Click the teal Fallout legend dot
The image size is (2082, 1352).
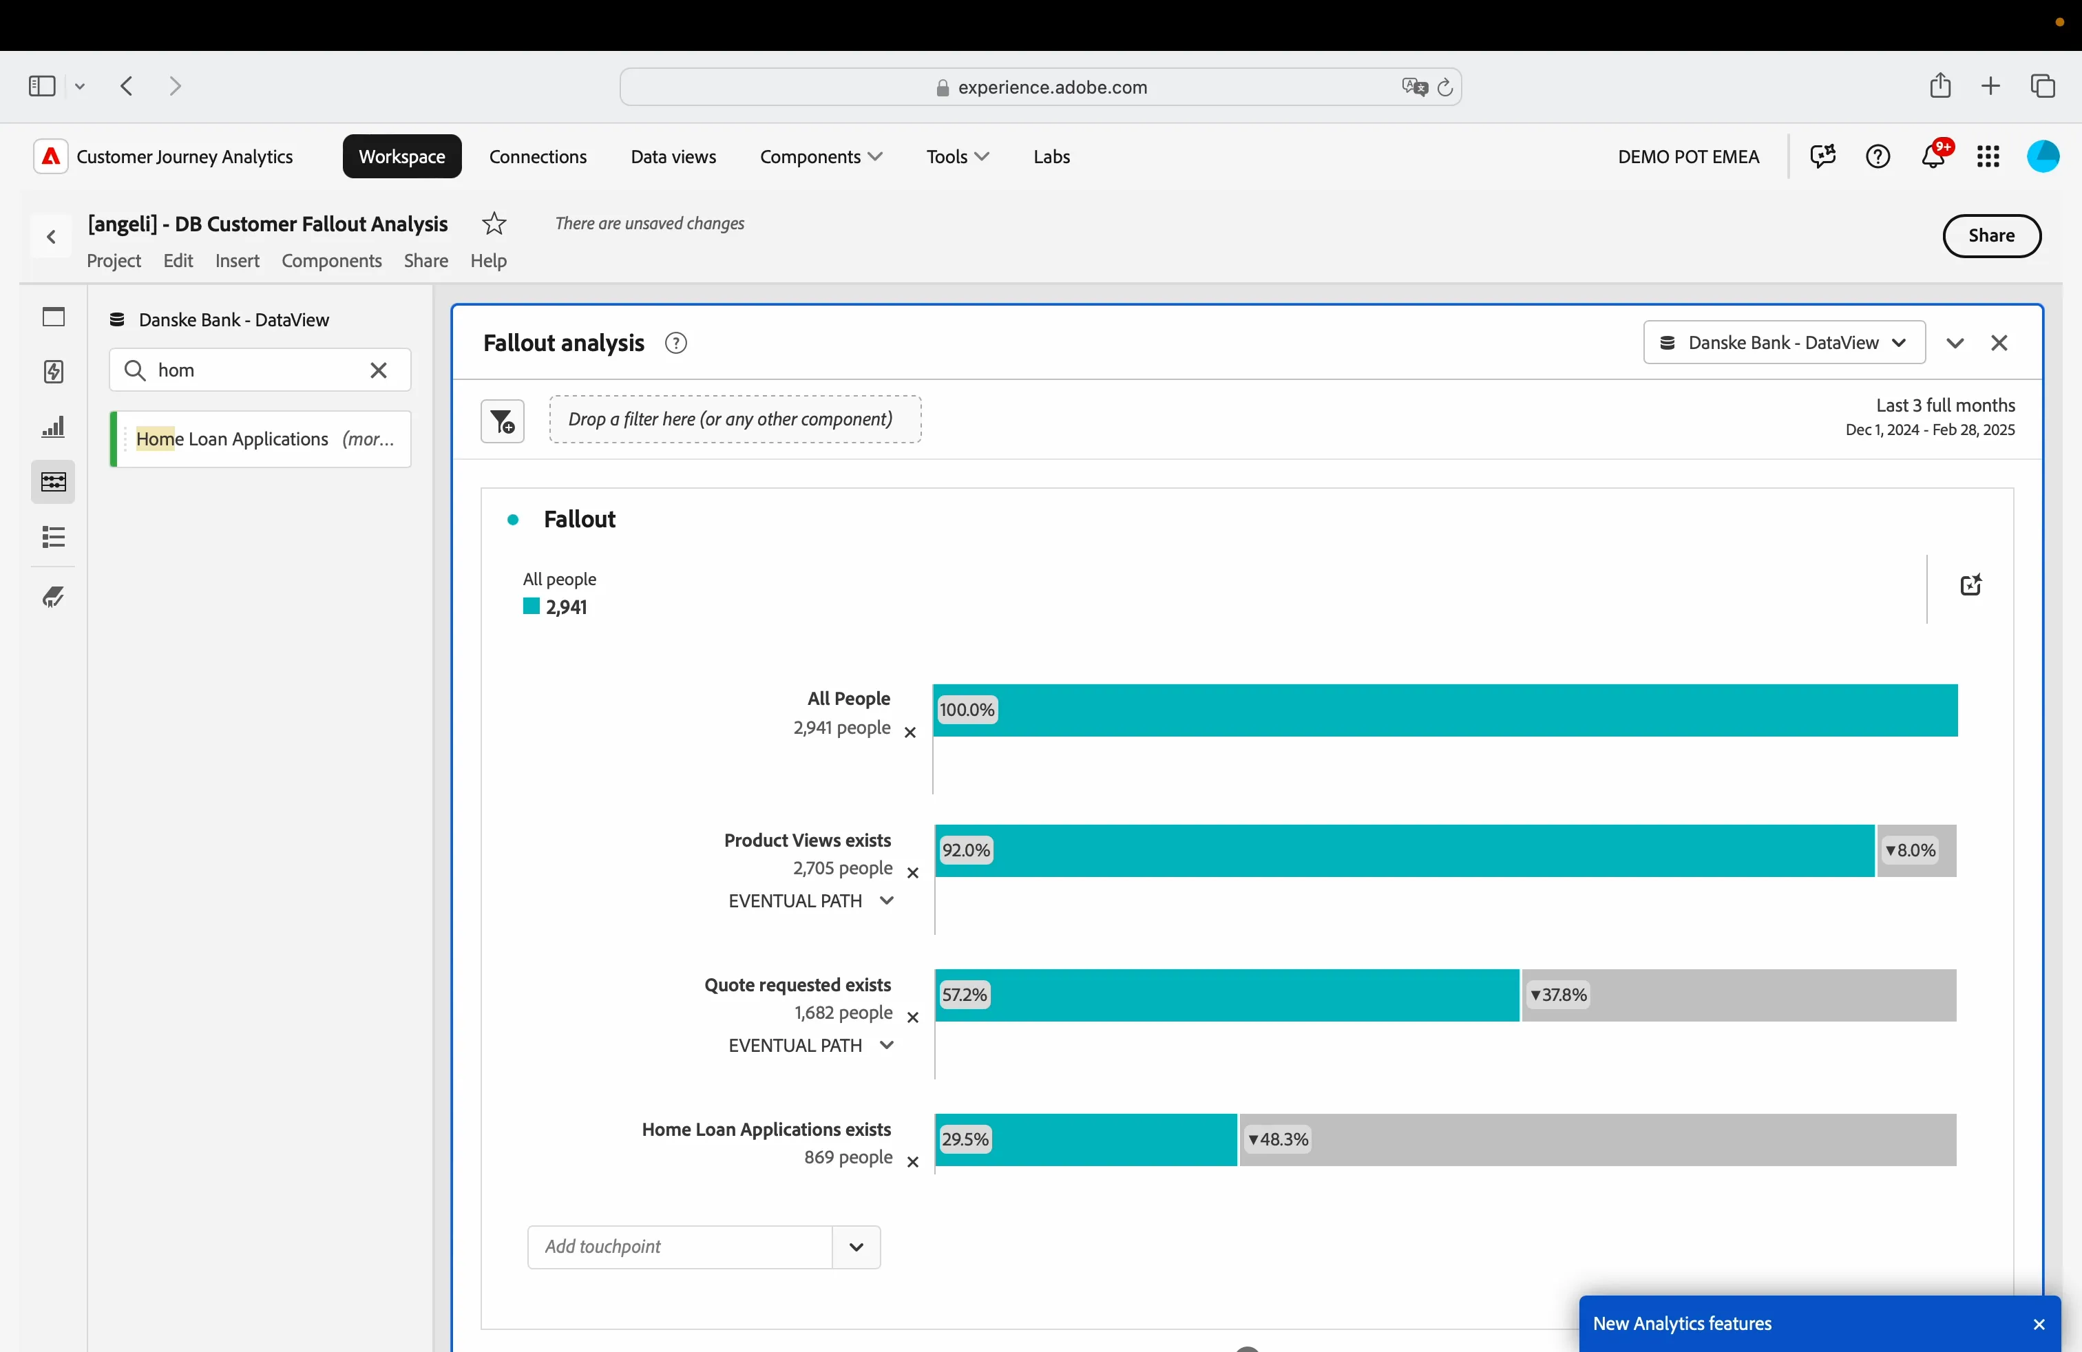tap(514, 520)
